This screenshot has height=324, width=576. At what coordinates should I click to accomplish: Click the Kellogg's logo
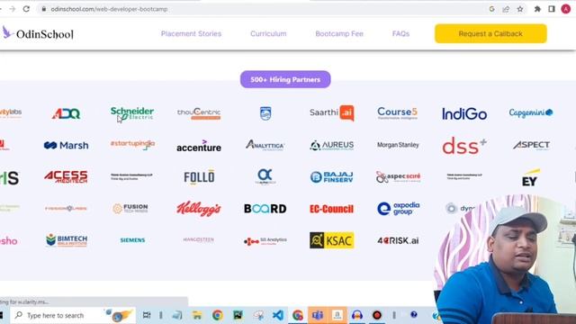click(199, 209)
